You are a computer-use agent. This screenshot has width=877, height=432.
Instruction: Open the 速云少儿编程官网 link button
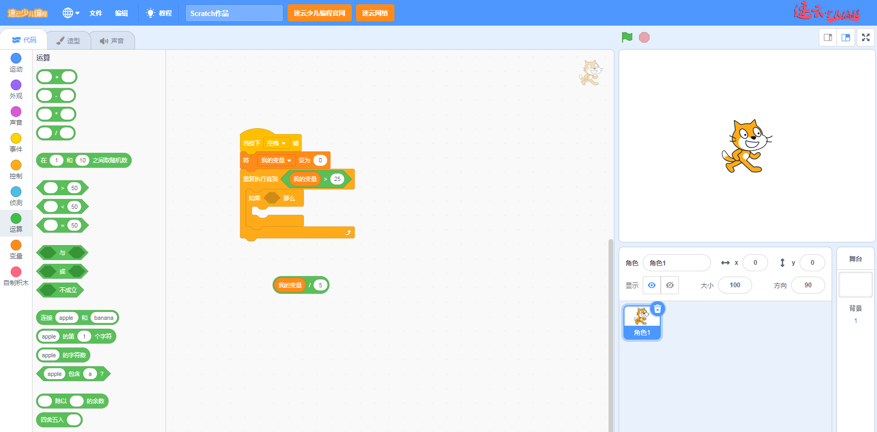coord(319,13)
